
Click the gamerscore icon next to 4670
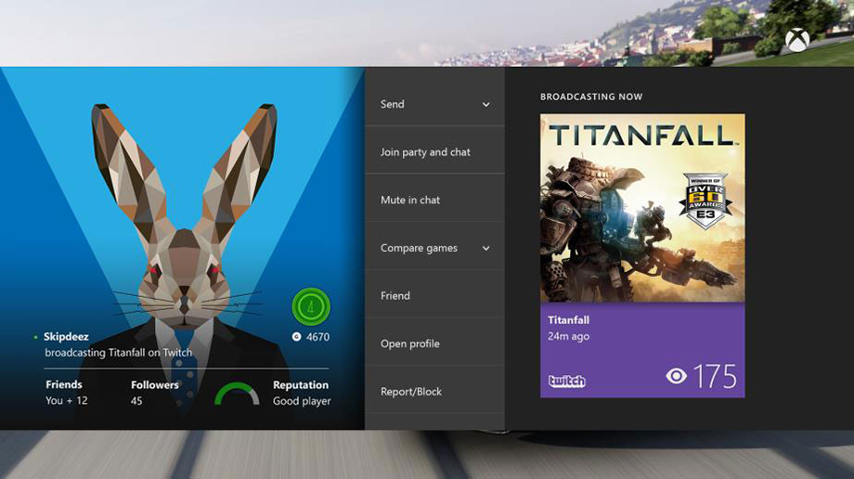coord(296,337)
